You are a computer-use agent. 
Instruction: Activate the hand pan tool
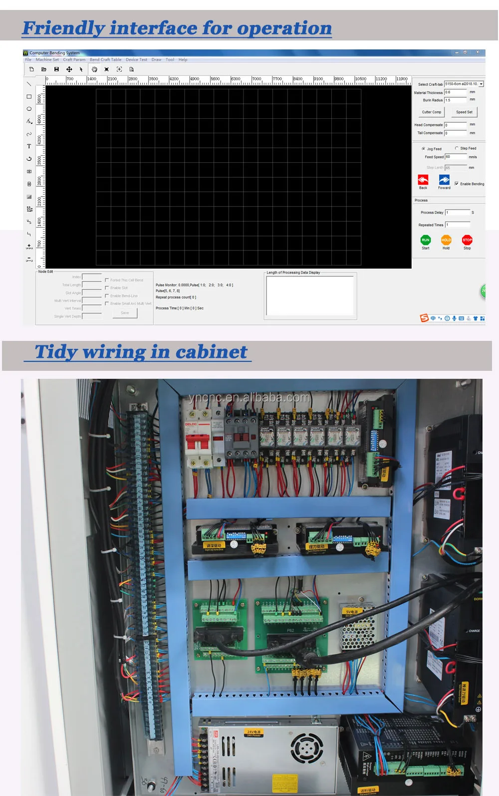pyautogui.click(x=94, y=69)
